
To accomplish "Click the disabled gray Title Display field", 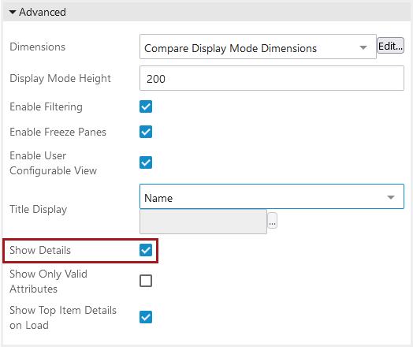I will tap(203, 222).
